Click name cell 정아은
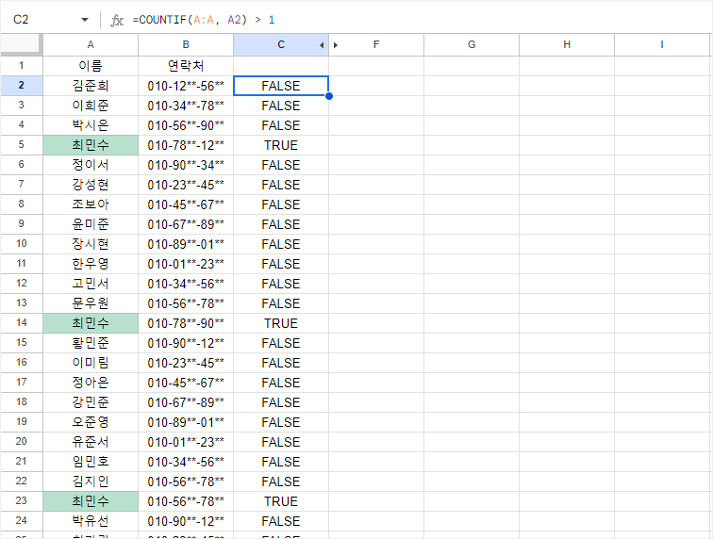Viewport: 713px width, 539px height. 91,383
